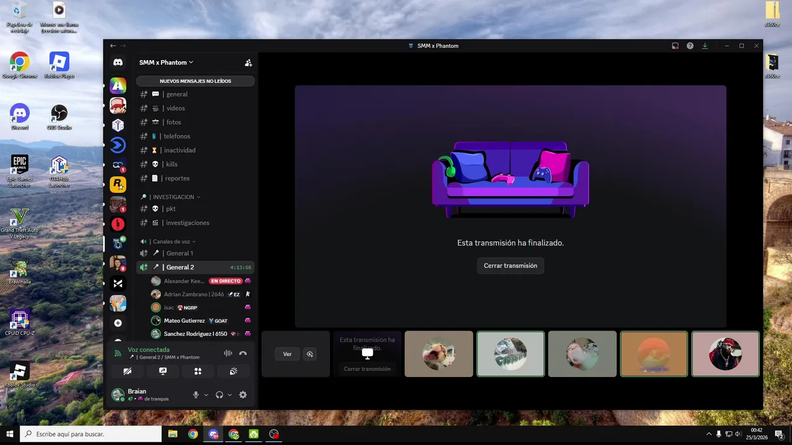This screenshot has width=792, height=445.
Task: Click the inbox icon in title bar
Action: (x=675, y=46)
